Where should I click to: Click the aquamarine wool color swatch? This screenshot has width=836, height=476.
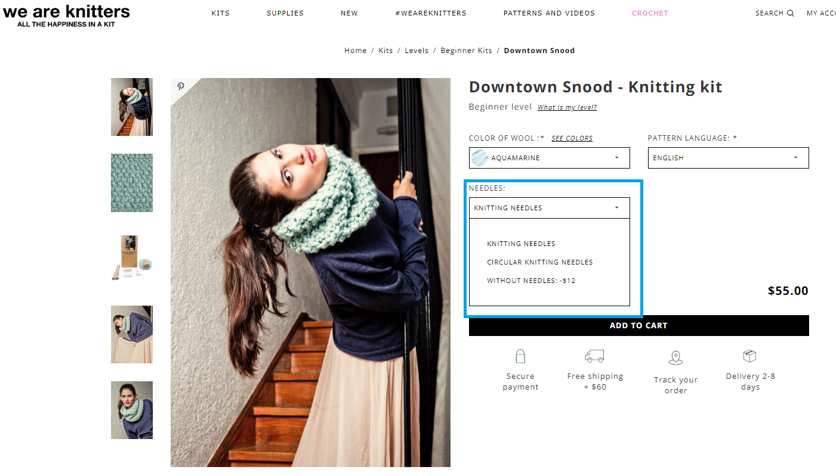tap(480, 158)
